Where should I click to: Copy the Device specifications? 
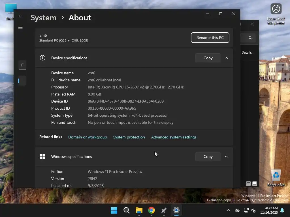pos(208,58)
